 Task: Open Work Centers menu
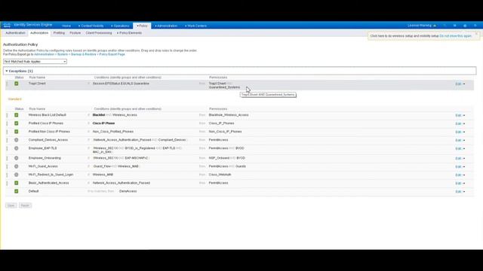(x=195, y=26)
